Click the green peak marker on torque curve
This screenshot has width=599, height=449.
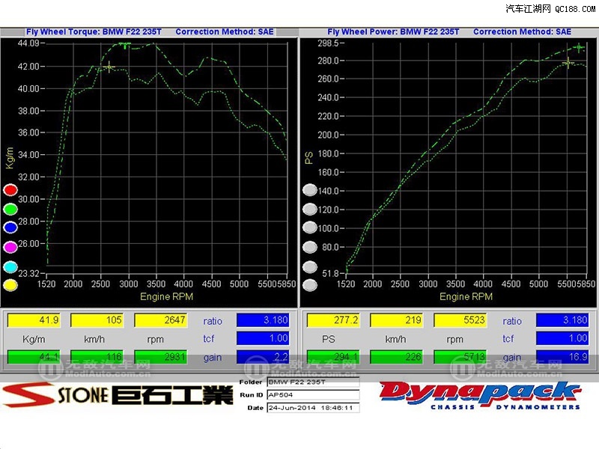124,45
